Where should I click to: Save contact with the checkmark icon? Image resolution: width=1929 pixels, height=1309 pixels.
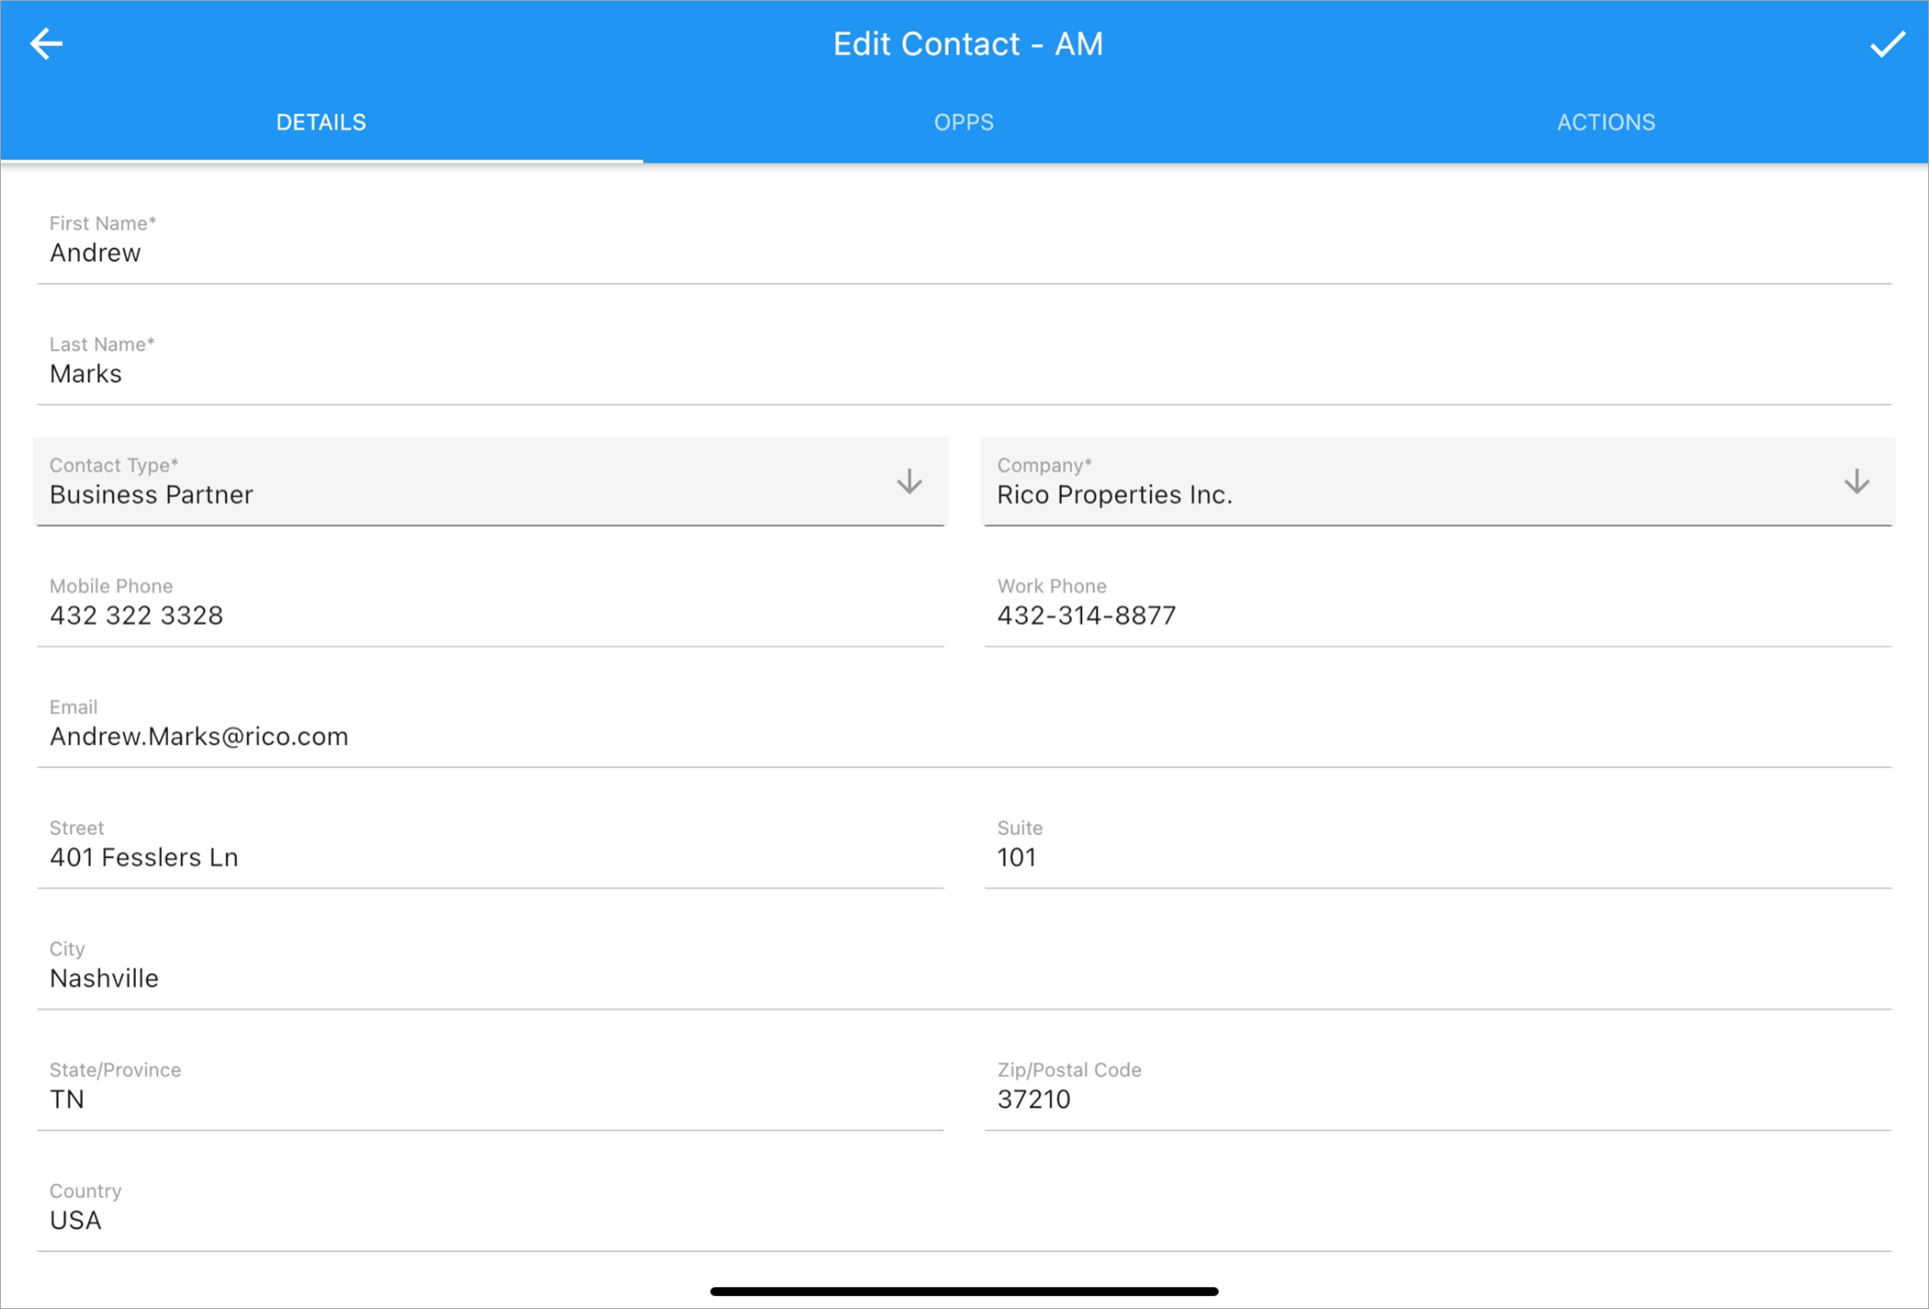[1887, 44]
